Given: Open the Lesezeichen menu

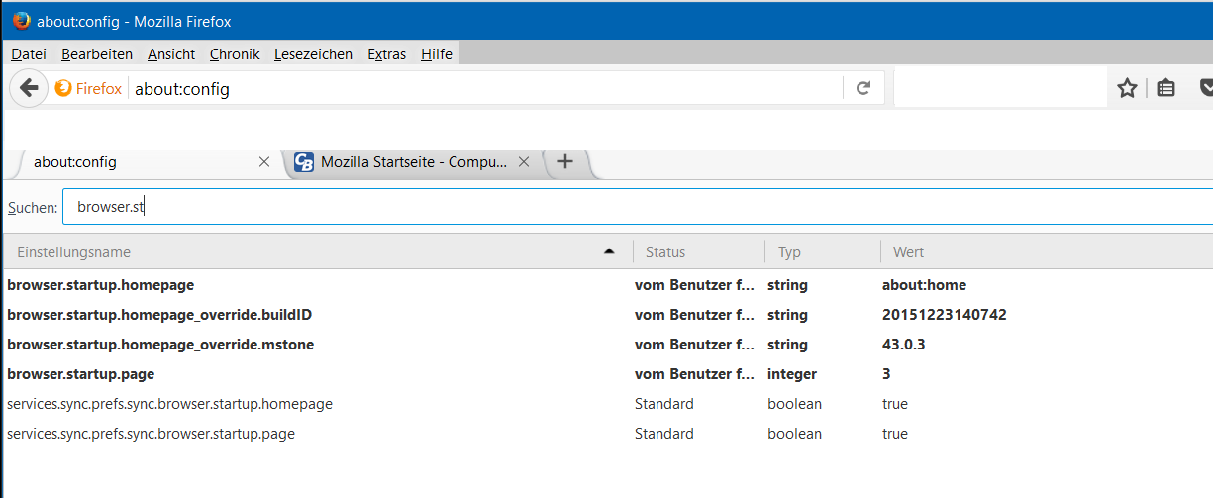Looking at the screenshot, I should pos(313,54).
